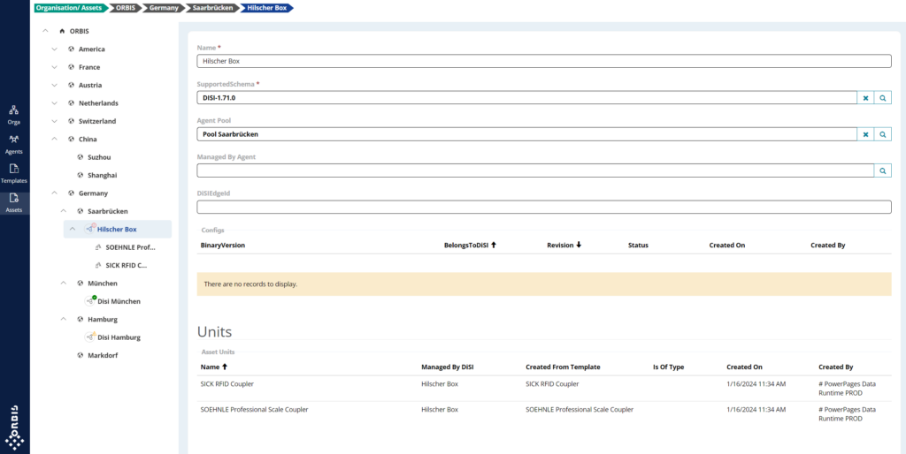Viewport: 906px width, 454px height.
Task: Clear the SupportedSchema value with the X icon
Action: 865,98
